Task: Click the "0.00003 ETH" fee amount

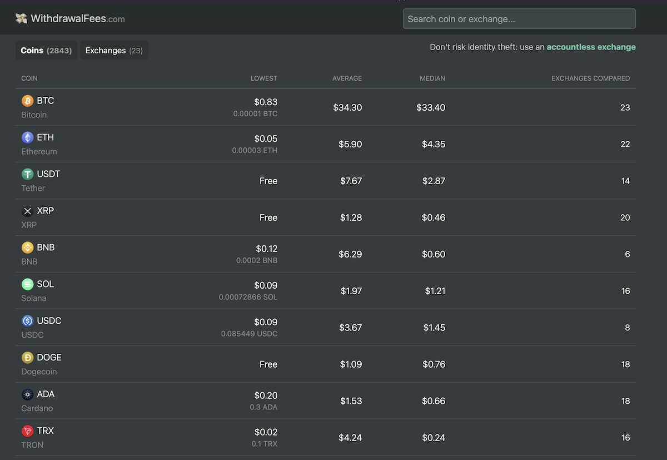Action: pyautogui.click(x=255, y=150)
